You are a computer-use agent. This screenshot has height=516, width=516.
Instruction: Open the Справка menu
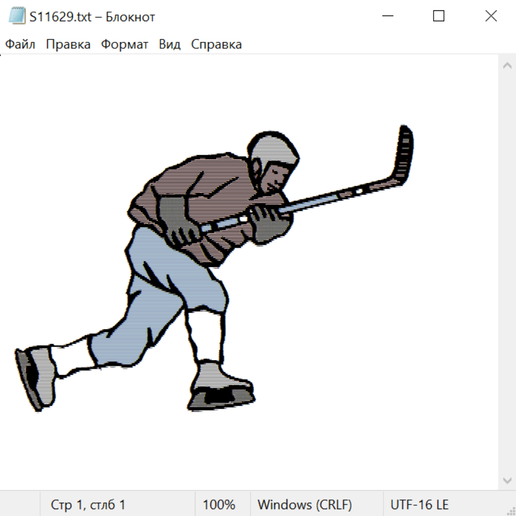pyautogui.click(x=216, y=45)
